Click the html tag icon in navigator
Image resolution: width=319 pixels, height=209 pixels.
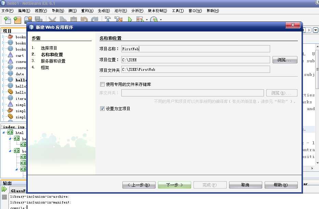coord(10,132)
